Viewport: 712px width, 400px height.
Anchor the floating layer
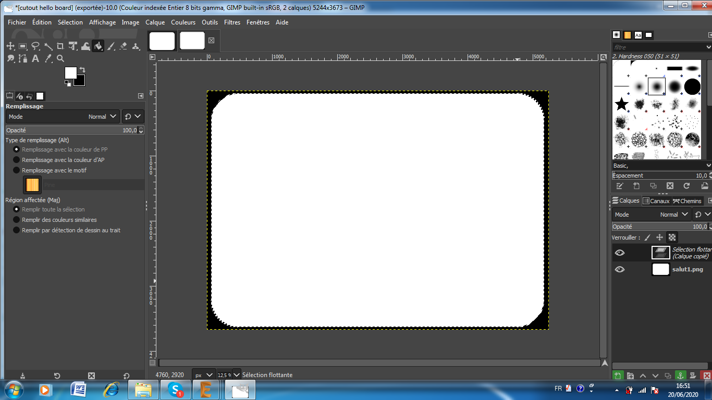pyautogui.click(x=680, y=376)
